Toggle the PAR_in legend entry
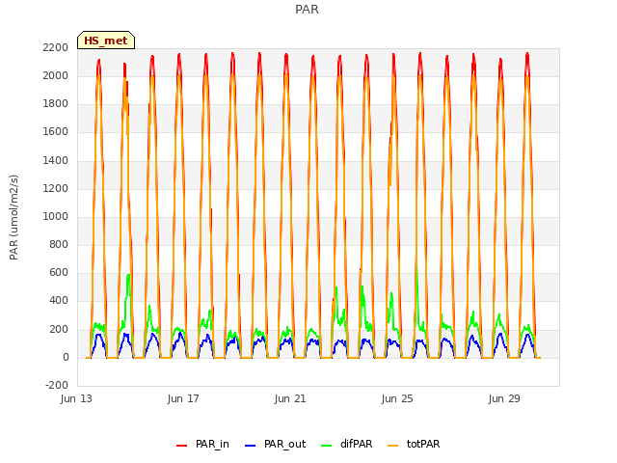 (x=203, y=444)
